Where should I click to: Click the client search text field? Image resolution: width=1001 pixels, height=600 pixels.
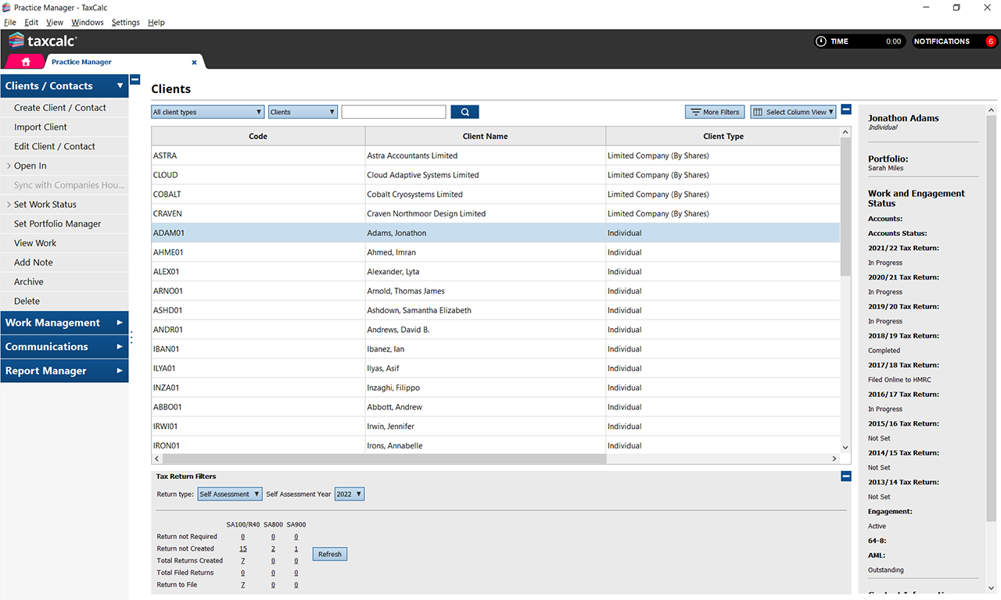coord(393,112)
